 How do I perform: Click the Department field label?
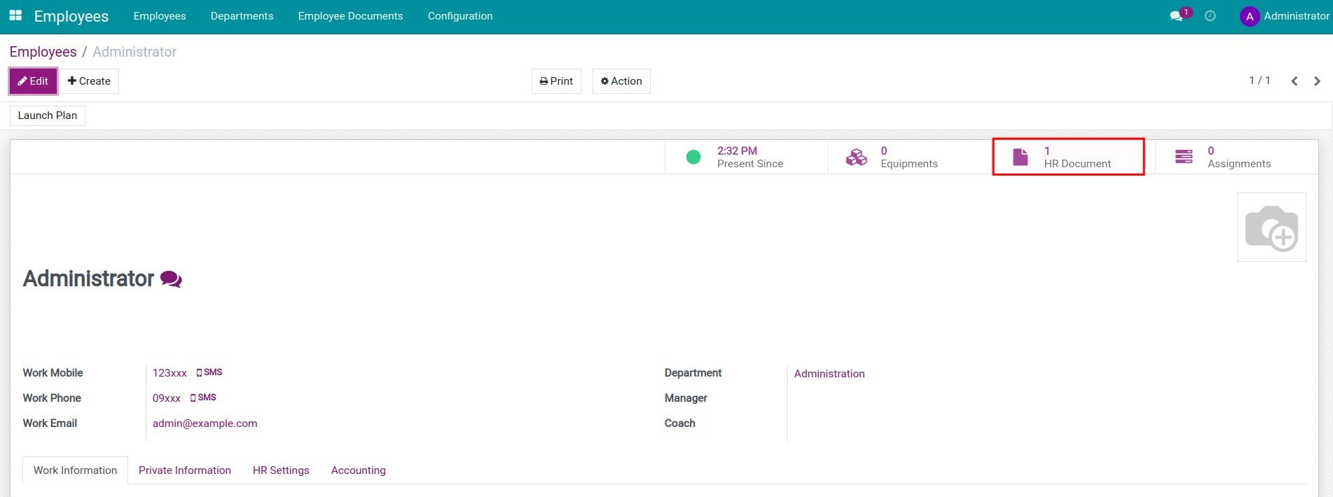pos(693,372)
